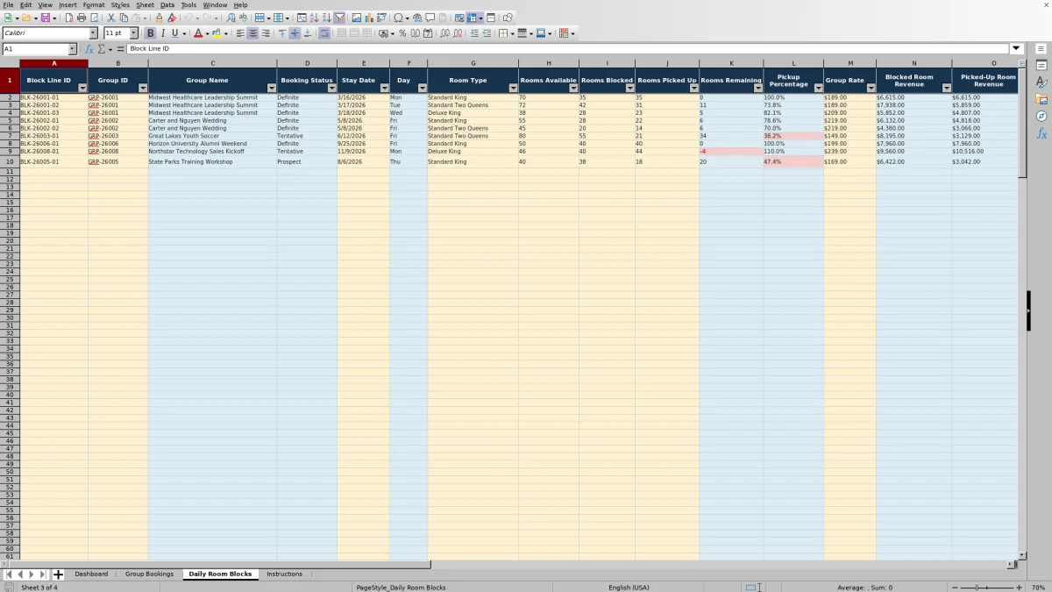This screenshot has height=592, width=1052.
Task: Click the Insert Special Character omega icon
Action: [x=399, y=18]
